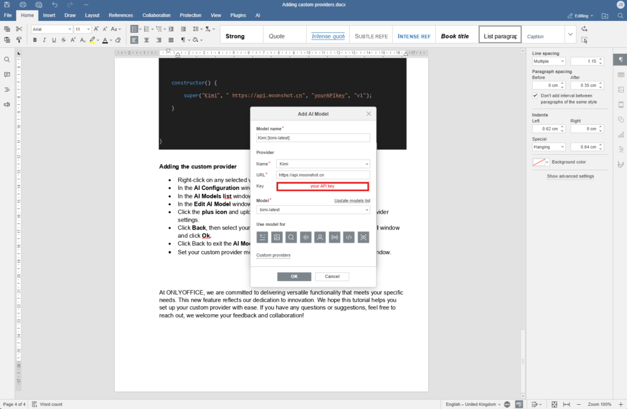Screen dimensions: 627x409
Task: Click the Cut scissors icon
Action: (19, 29)
